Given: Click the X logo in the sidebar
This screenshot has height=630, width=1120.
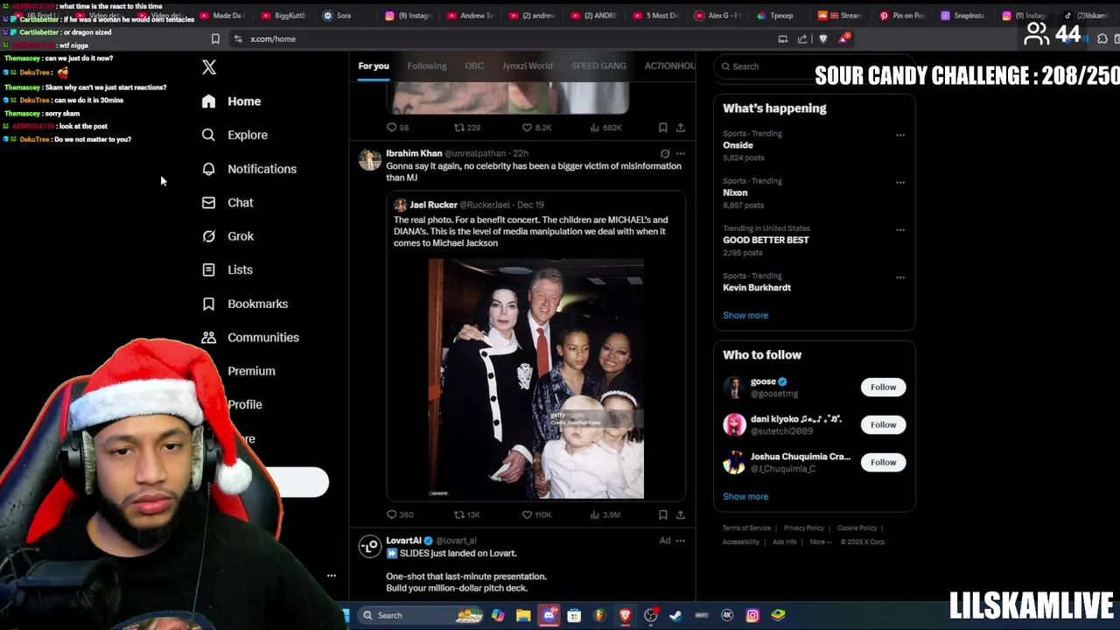Looking at the screenshot, I should (x=209, y=67).
